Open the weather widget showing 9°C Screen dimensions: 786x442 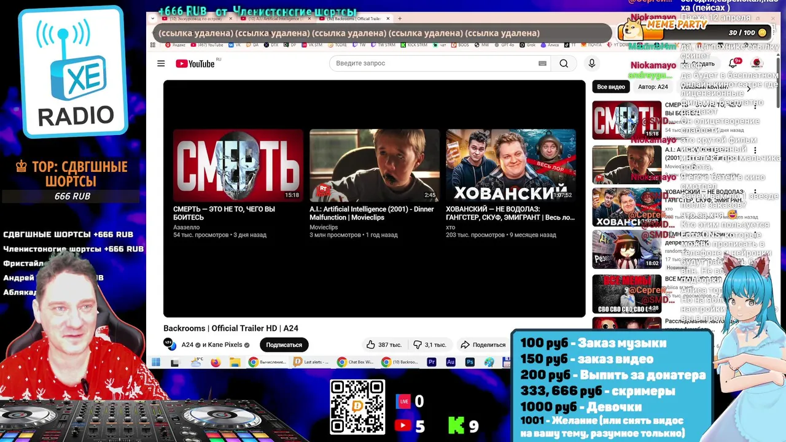tap(196, 362)
